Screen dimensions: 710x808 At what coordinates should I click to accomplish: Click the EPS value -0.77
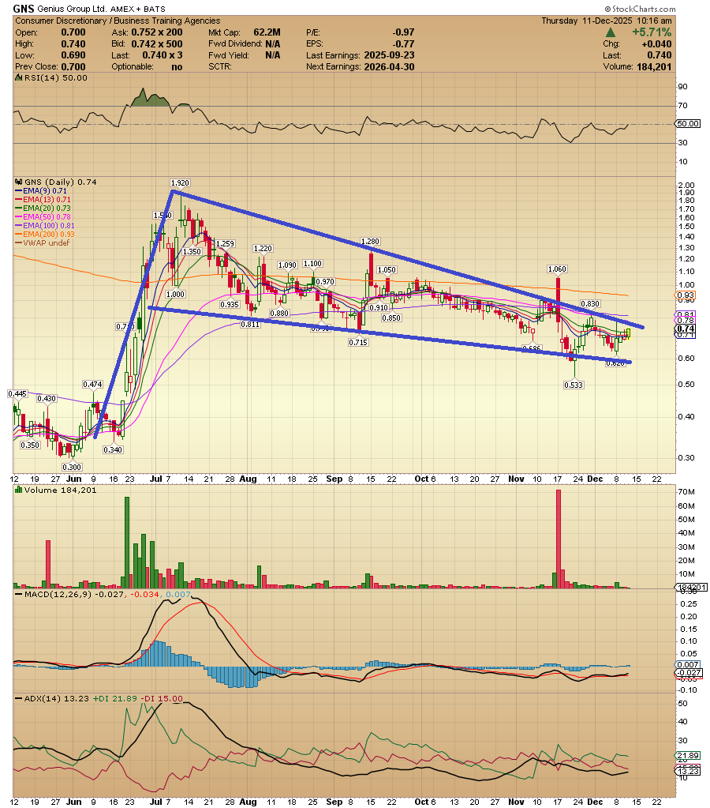403,43
